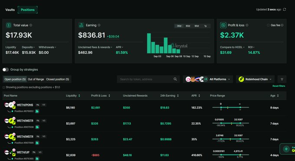Click the tallest earning chart bar
This screenshot has width=295, height=161.
149,43
